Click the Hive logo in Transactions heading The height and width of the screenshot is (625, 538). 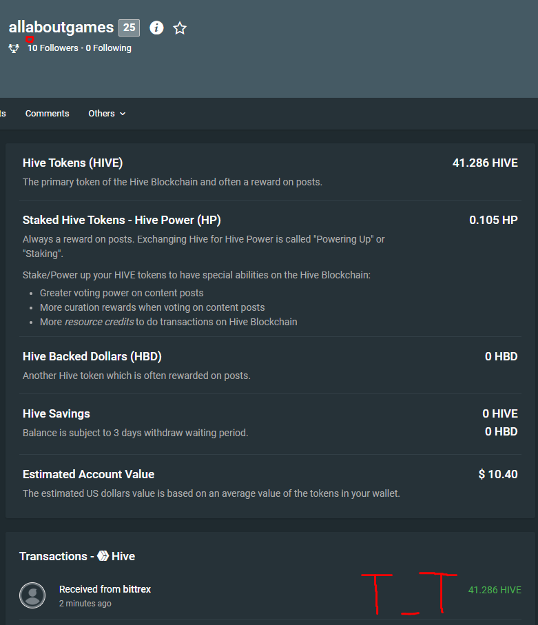coord(103,556)
